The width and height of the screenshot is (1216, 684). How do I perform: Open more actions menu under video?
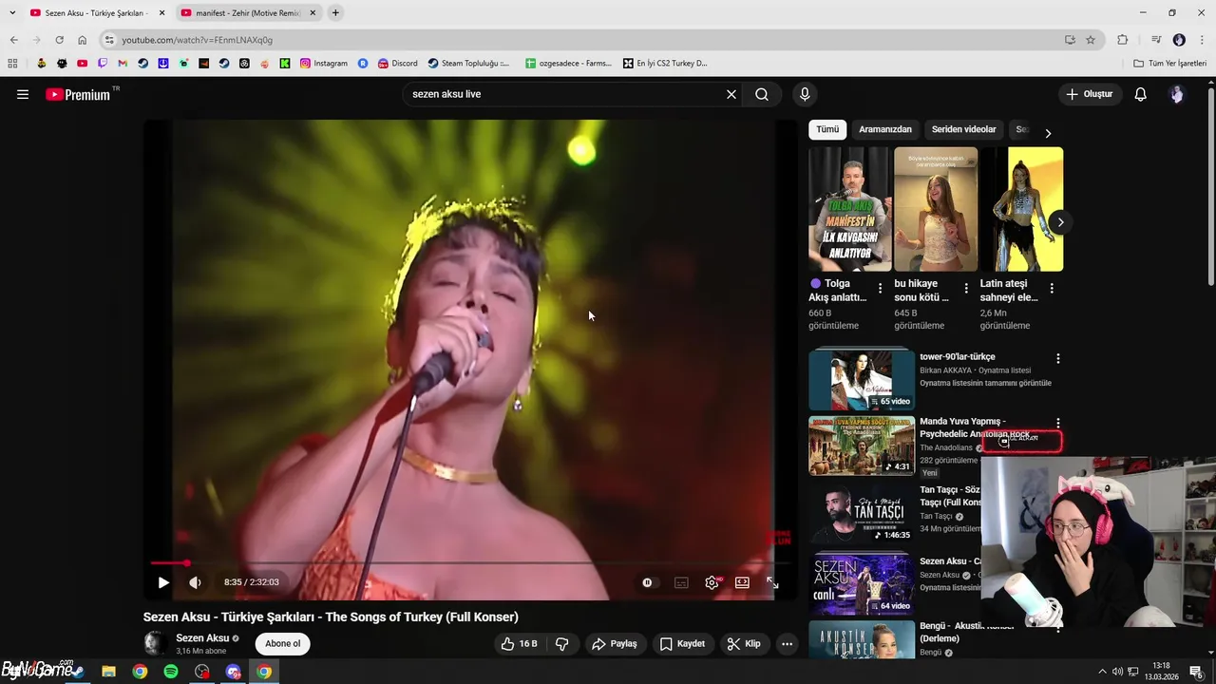[x=787, y=643]
